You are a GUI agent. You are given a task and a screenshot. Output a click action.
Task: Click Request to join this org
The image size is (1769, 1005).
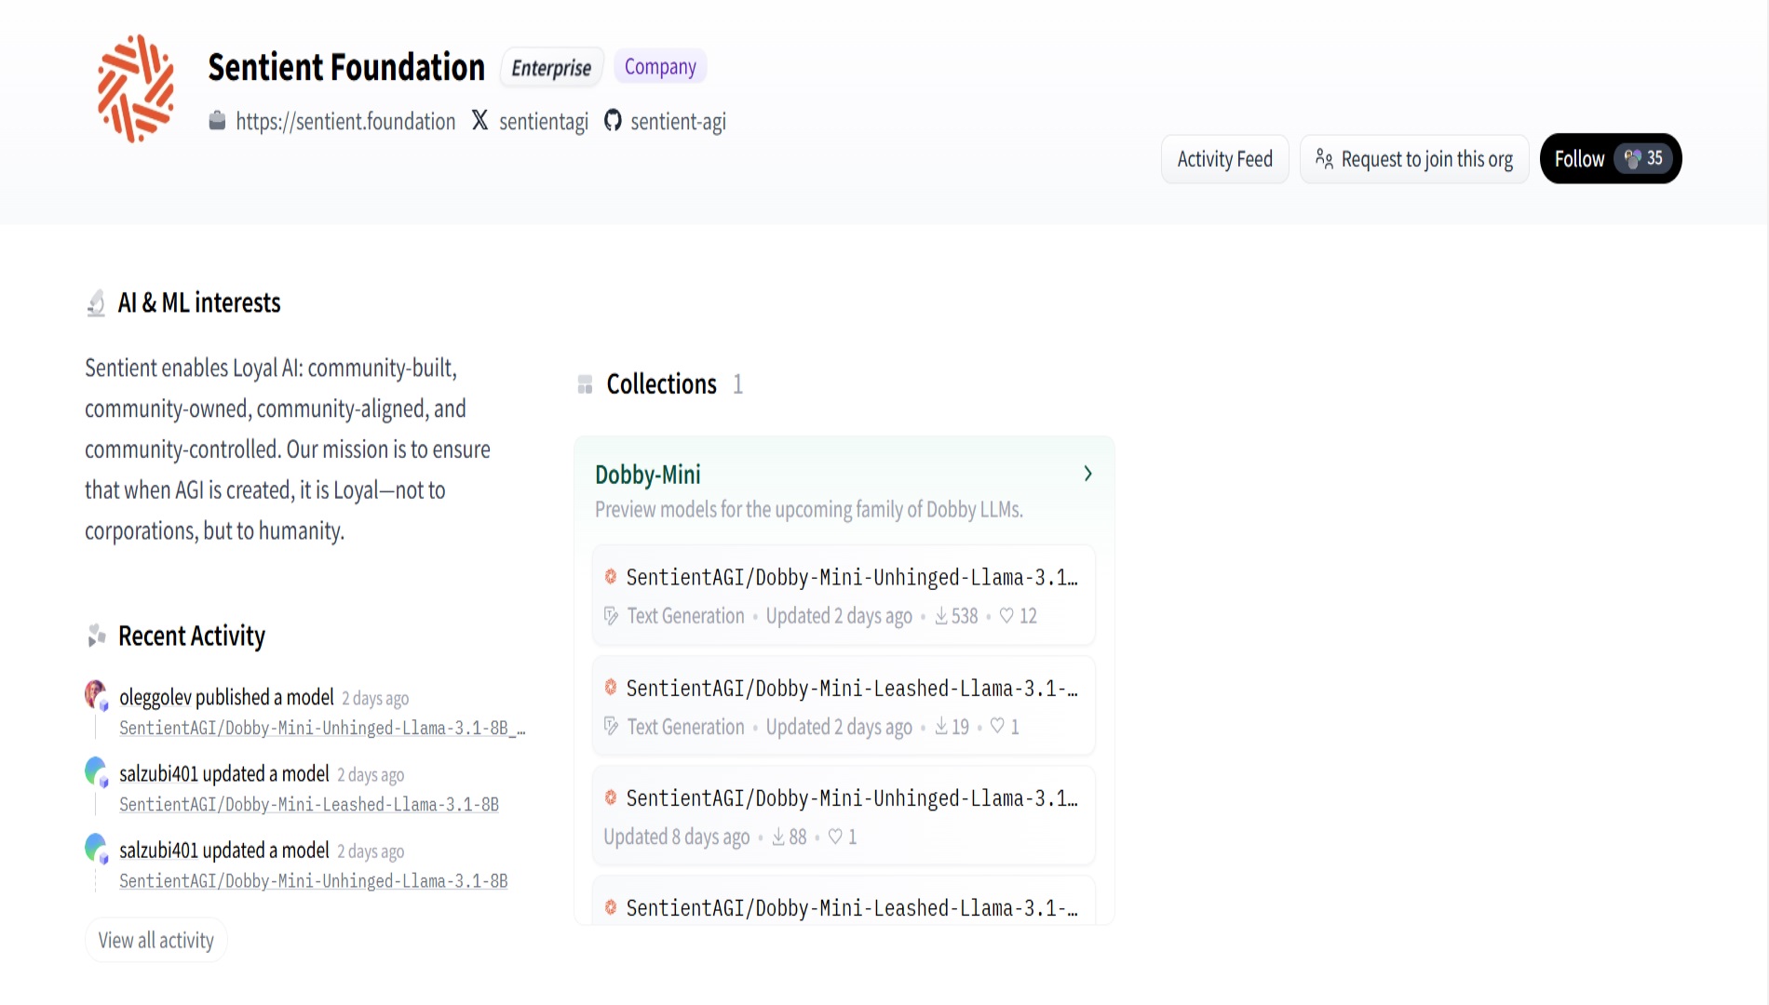point(1414,159)
